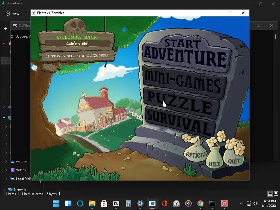Click the red stamp-style app on taskbar

coord(224,203)
